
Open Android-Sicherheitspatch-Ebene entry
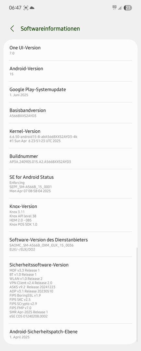coord(70,334)
